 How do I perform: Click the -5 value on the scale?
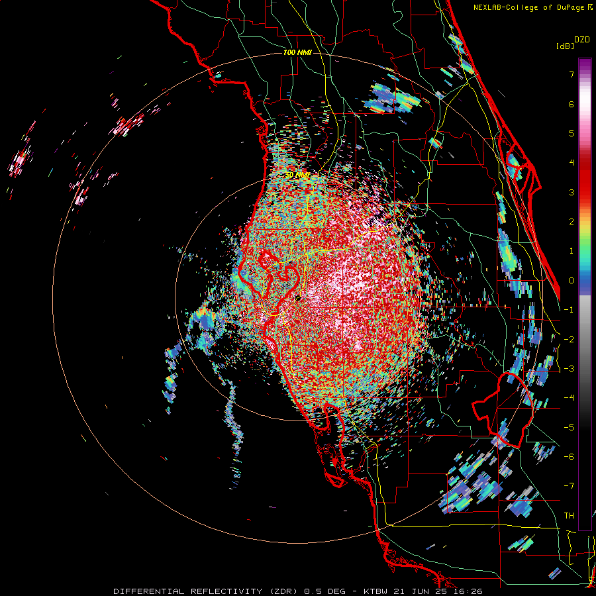coord(569,428)
